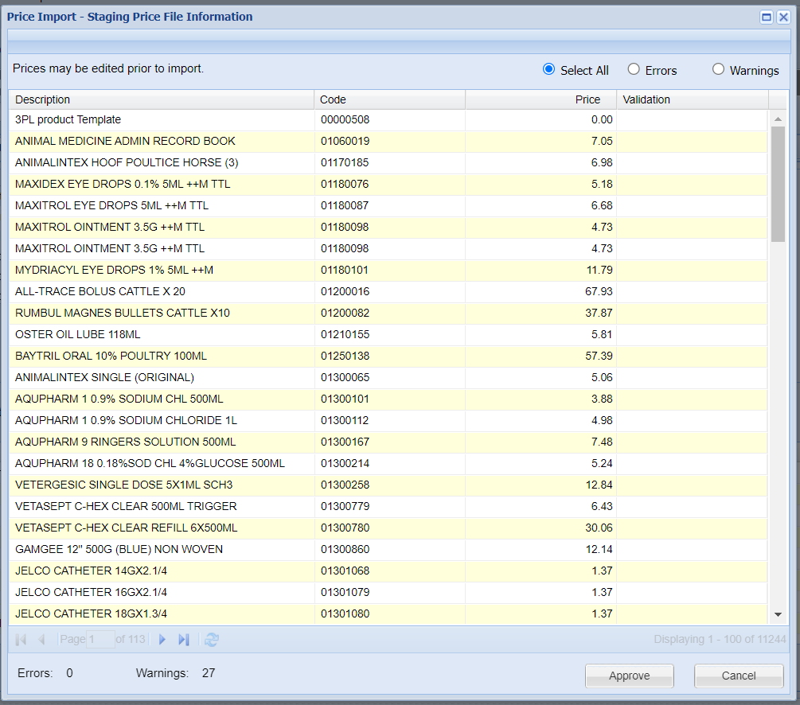Select VETERGESIC SINGLE DOSE 5X1ML SCH3
This screenshot has height=705, width=800.
point(388,485)
